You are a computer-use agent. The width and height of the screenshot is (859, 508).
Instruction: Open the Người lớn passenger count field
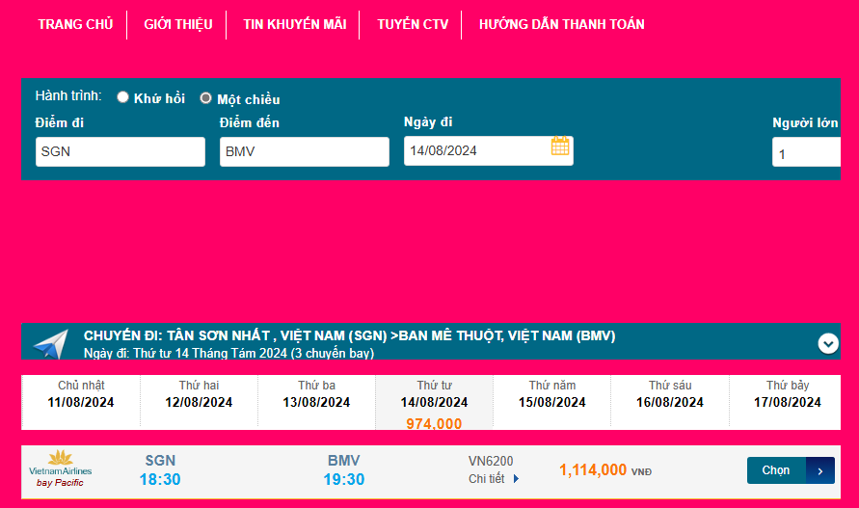tap(806, 153)
